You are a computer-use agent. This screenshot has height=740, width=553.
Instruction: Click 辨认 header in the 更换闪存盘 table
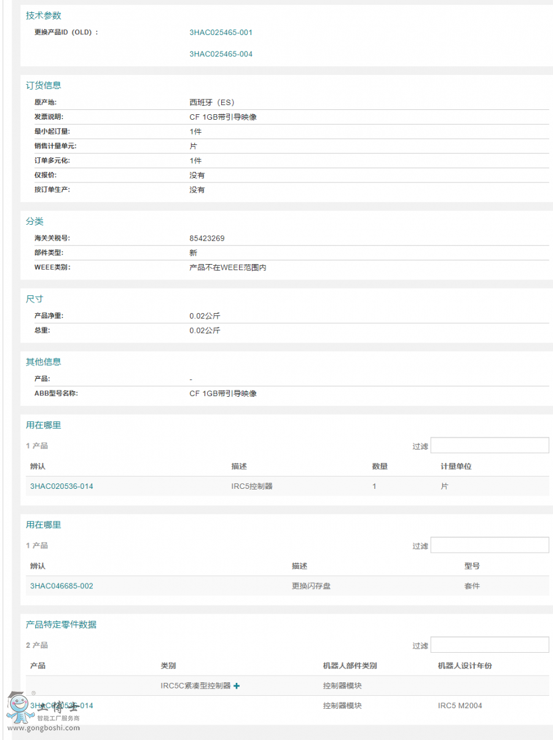click(x=37, y=566)
